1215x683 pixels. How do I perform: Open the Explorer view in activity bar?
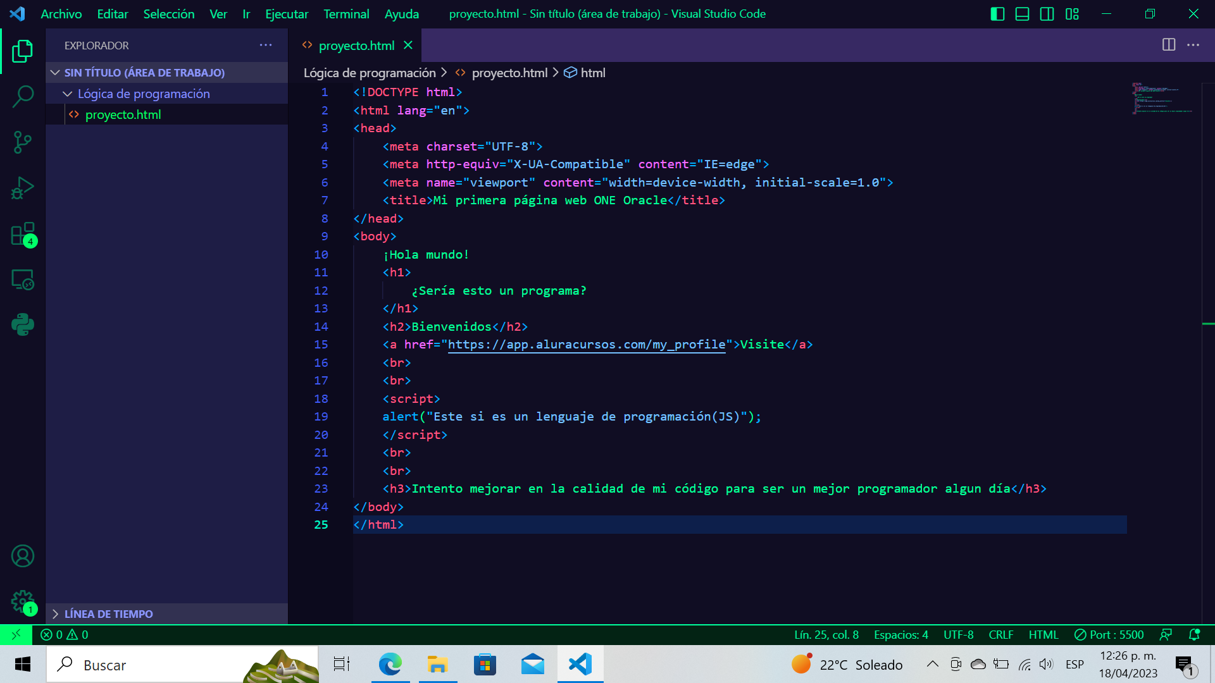[23, 51]
